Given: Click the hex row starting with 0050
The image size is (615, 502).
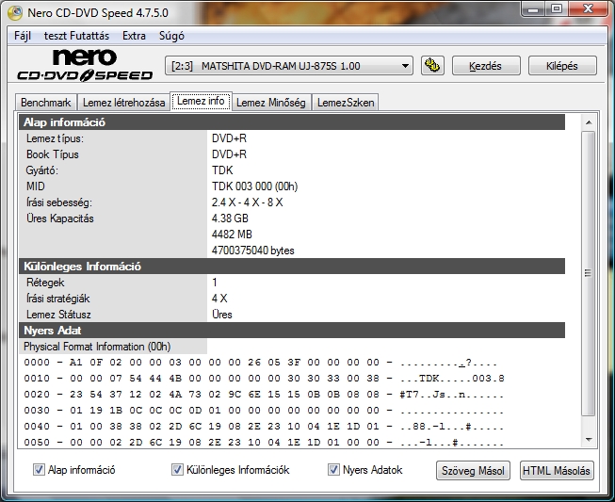Looking at the screenshot, I should [x=264, y=443].
